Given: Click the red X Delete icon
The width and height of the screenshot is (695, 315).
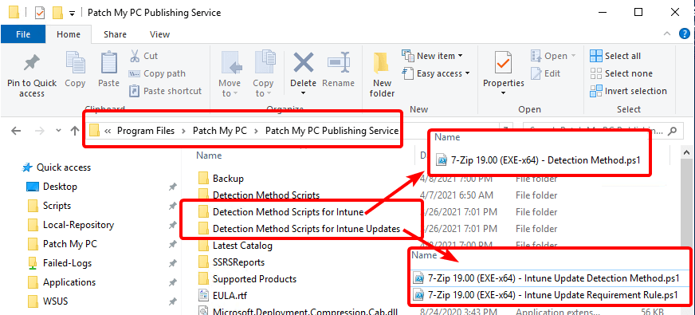Looking at the screenshot, I should 304,62.
